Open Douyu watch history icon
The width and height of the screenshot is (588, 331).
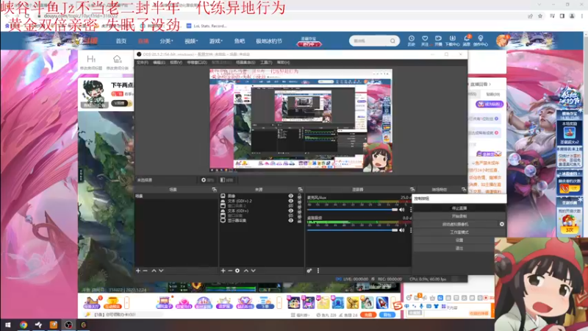412,40
